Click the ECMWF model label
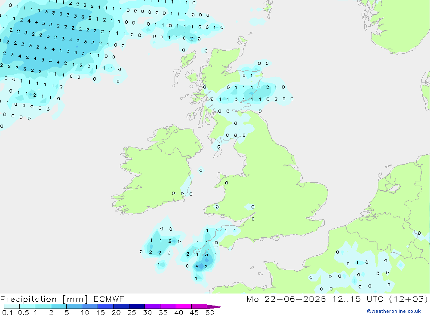This screenshot has height=315, width=430. pyautogui.click(x=109, y=299)
